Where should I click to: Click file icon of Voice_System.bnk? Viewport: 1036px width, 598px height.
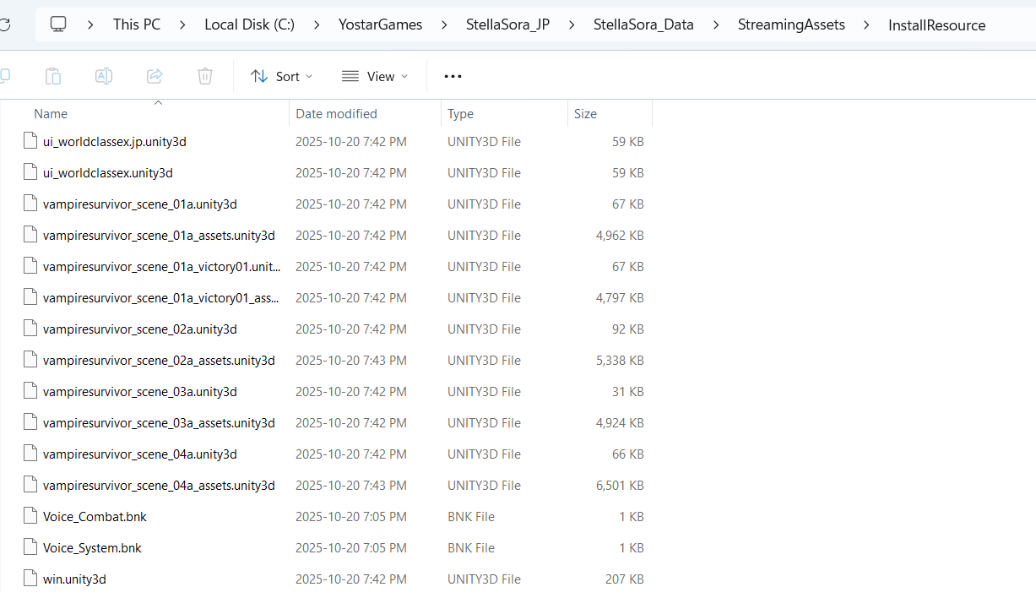pos(30,547)
